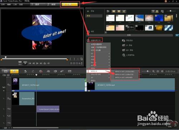Click the import media folder icon in library
This screenshot has height=130, width=179.
pos(108,11)
